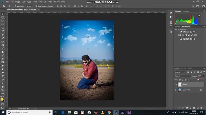The image size is (206, 115).
Task: Open the Normal blend mode dropdown
Action: tap(183, 76)
